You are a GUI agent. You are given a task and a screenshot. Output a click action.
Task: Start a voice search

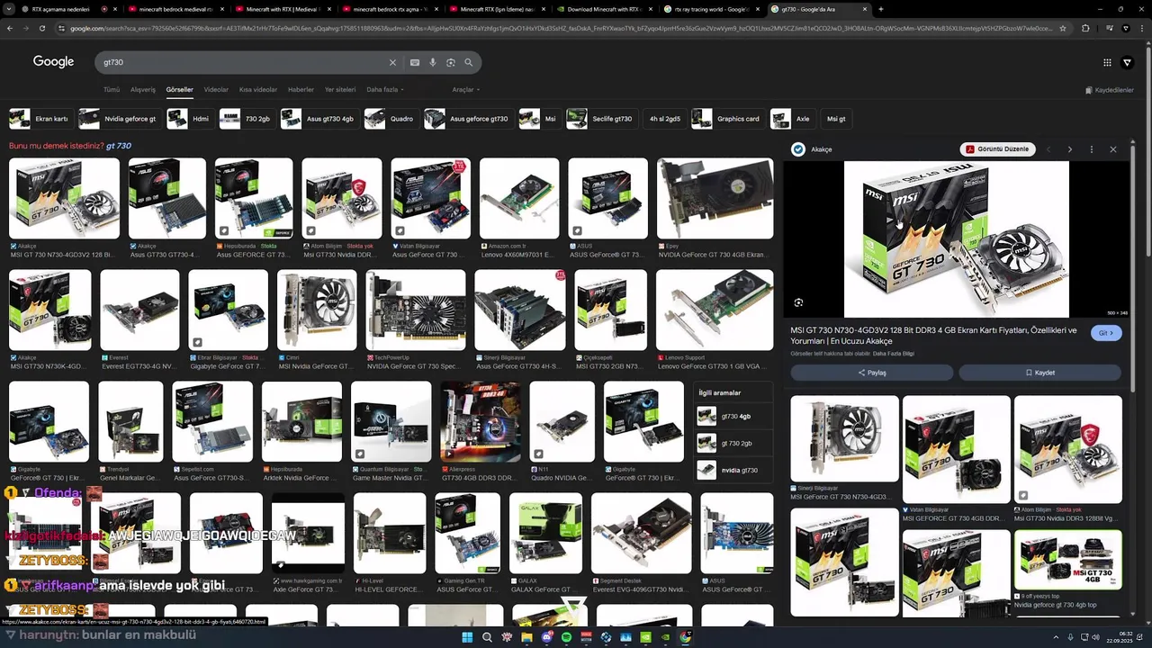pos(433,62)
